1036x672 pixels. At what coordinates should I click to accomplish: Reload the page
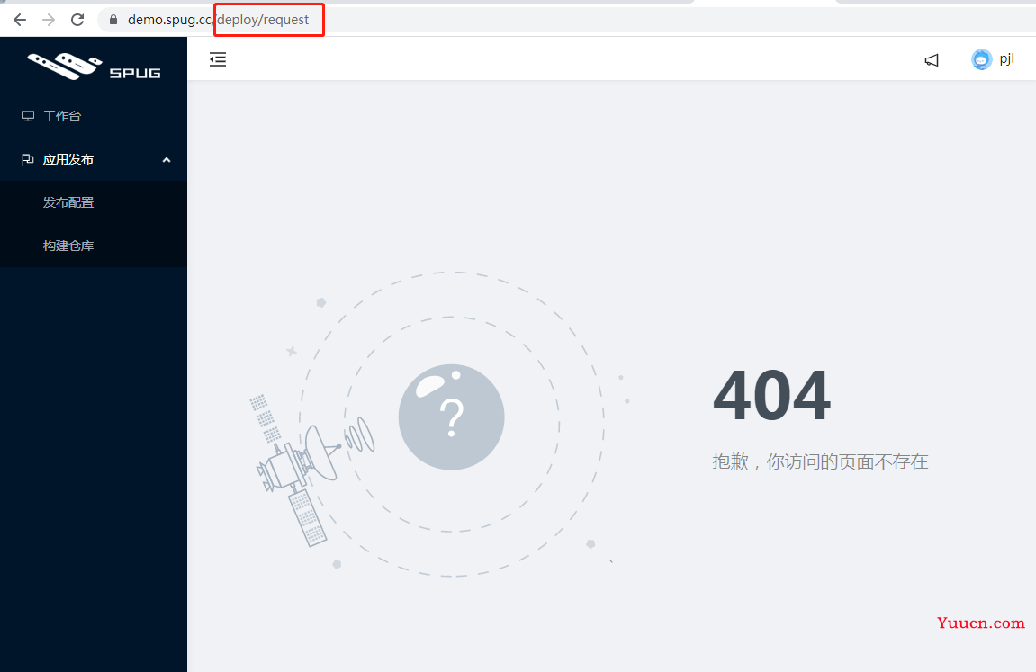[77, 20]
